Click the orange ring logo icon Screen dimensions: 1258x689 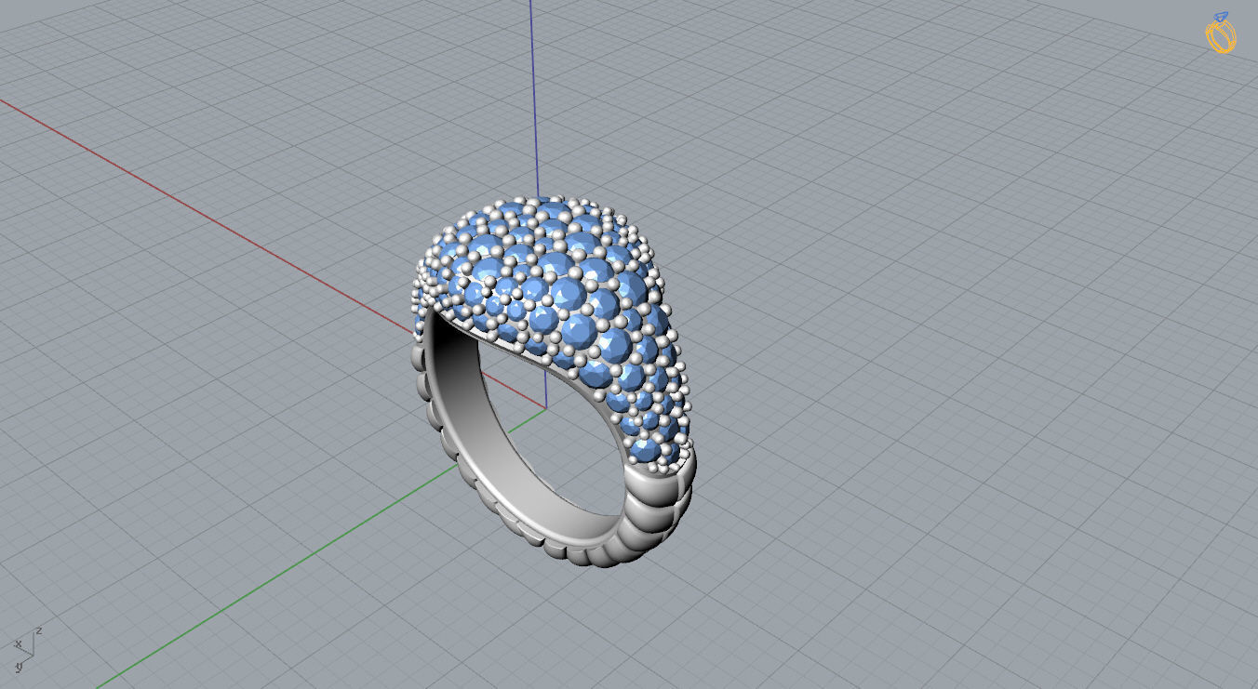click(x=1221, y=33)
